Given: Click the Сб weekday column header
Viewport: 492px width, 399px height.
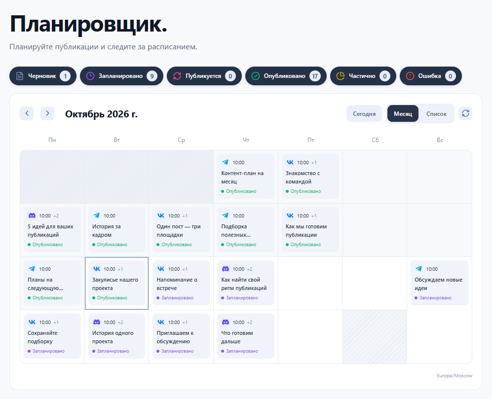Looking at the screenshot, I should [375, 140].
